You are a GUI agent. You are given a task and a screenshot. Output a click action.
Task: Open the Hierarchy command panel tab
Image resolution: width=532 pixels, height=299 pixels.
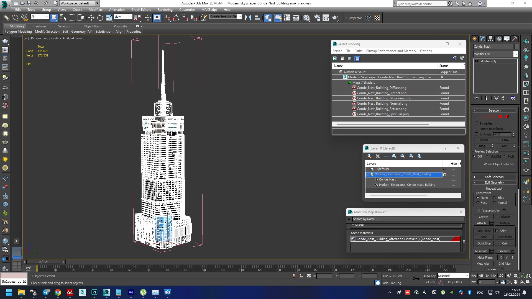[x=491, y=39]
